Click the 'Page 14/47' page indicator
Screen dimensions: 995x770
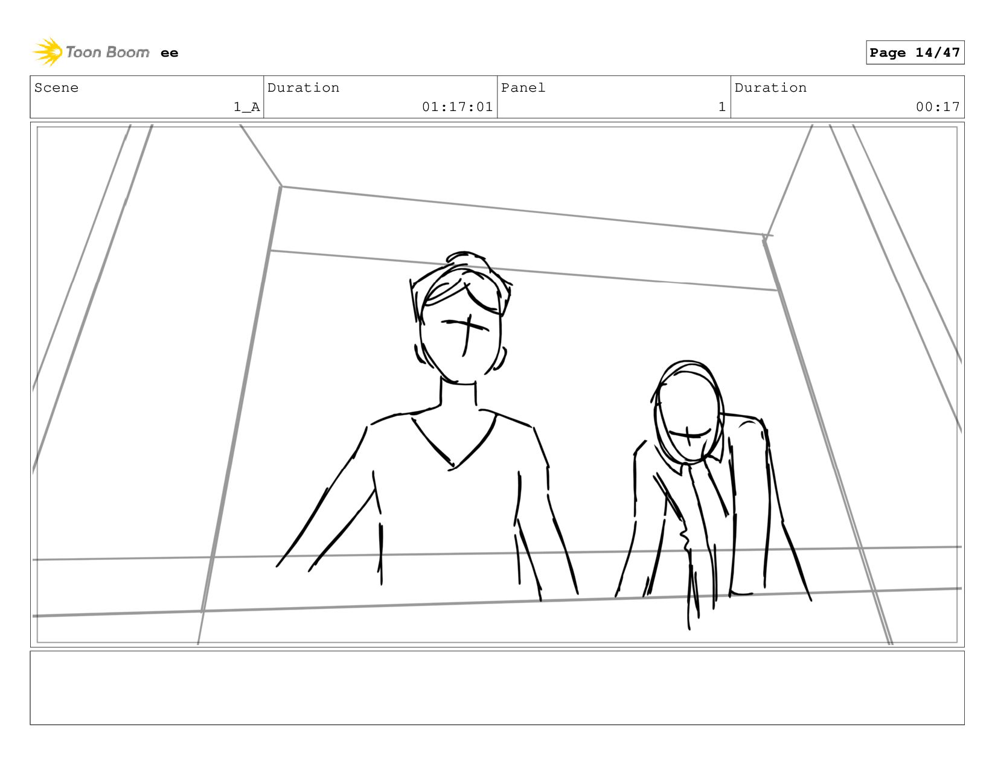(x=915, y=52)
